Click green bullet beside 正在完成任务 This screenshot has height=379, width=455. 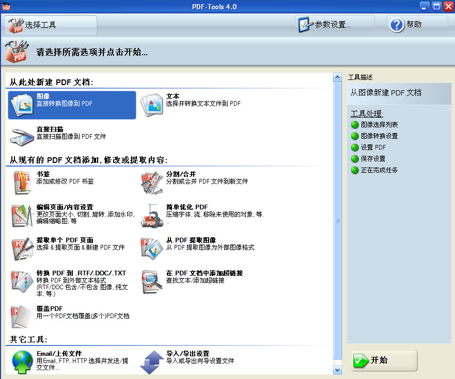[355, 170]
